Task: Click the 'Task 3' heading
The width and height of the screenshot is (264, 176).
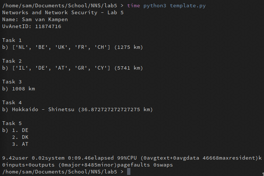Action: (12, 82)
